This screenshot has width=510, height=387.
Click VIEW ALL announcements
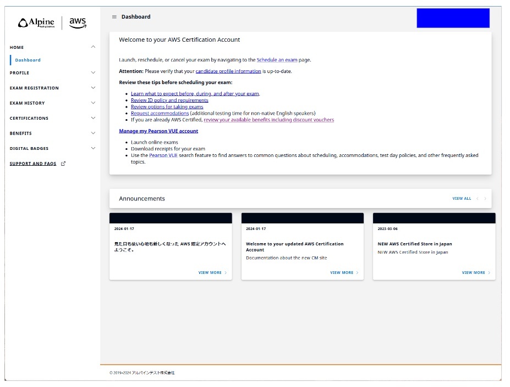pyautogui.click(x=462, y=198)
